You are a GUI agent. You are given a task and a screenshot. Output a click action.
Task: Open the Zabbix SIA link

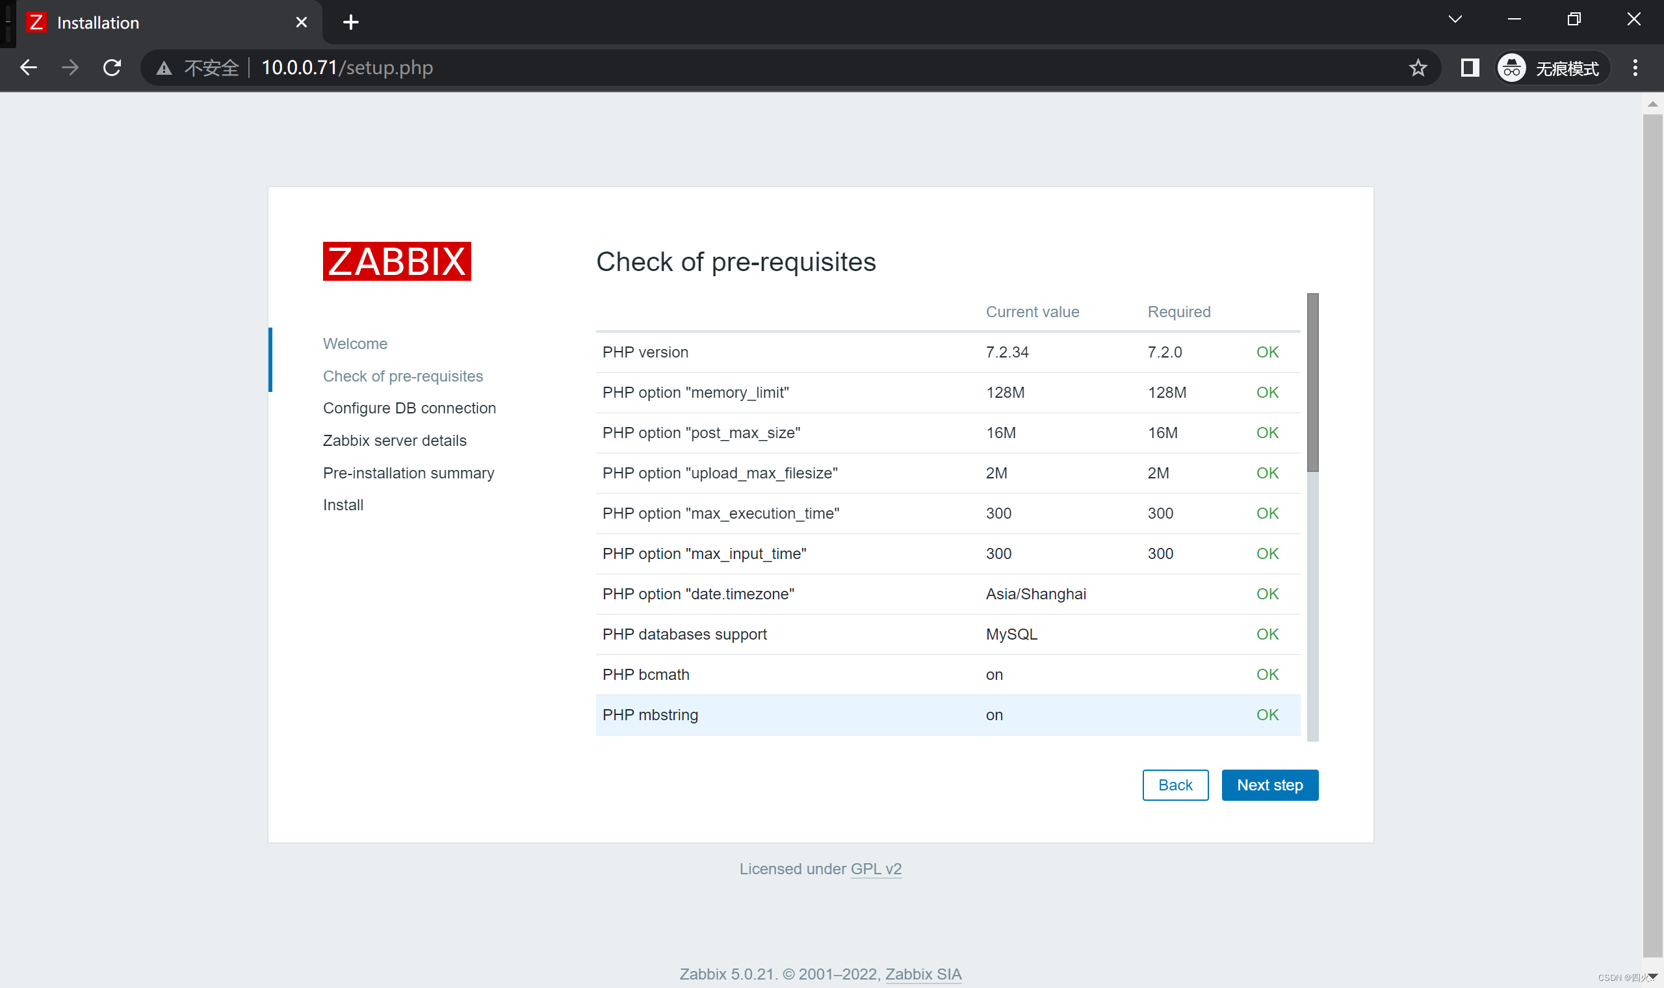coord(923,974)
